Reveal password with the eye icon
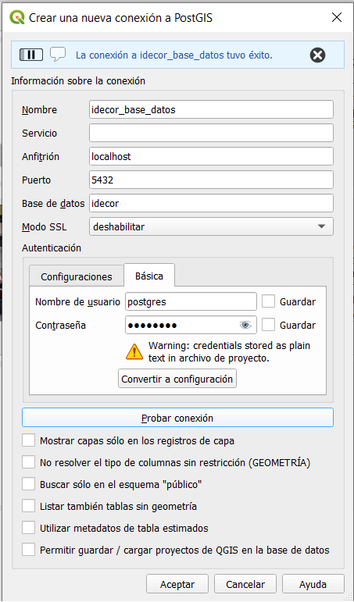Image resolution: width=354 pixels, height=602 pixels. click(x=245, y=326)
